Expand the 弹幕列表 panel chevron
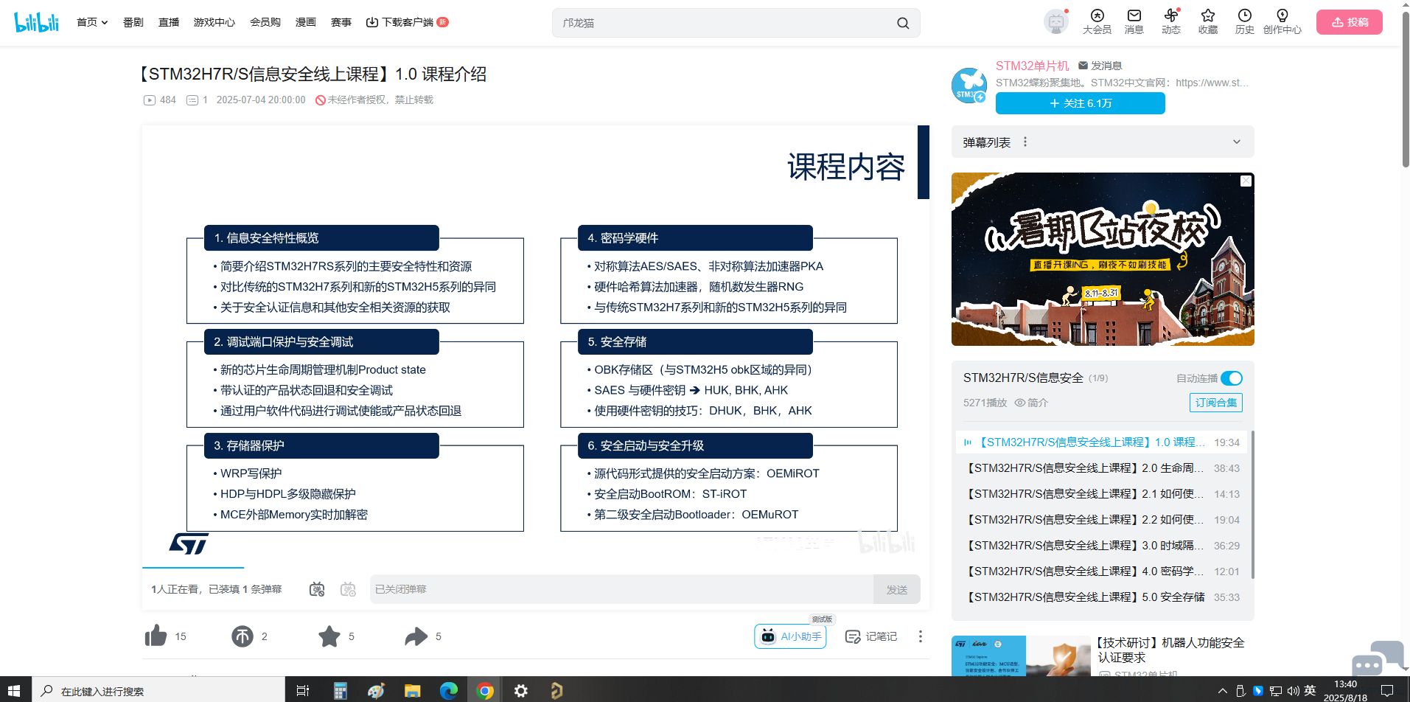This screenshot has width=1410, height=702. pos(1237,142)
